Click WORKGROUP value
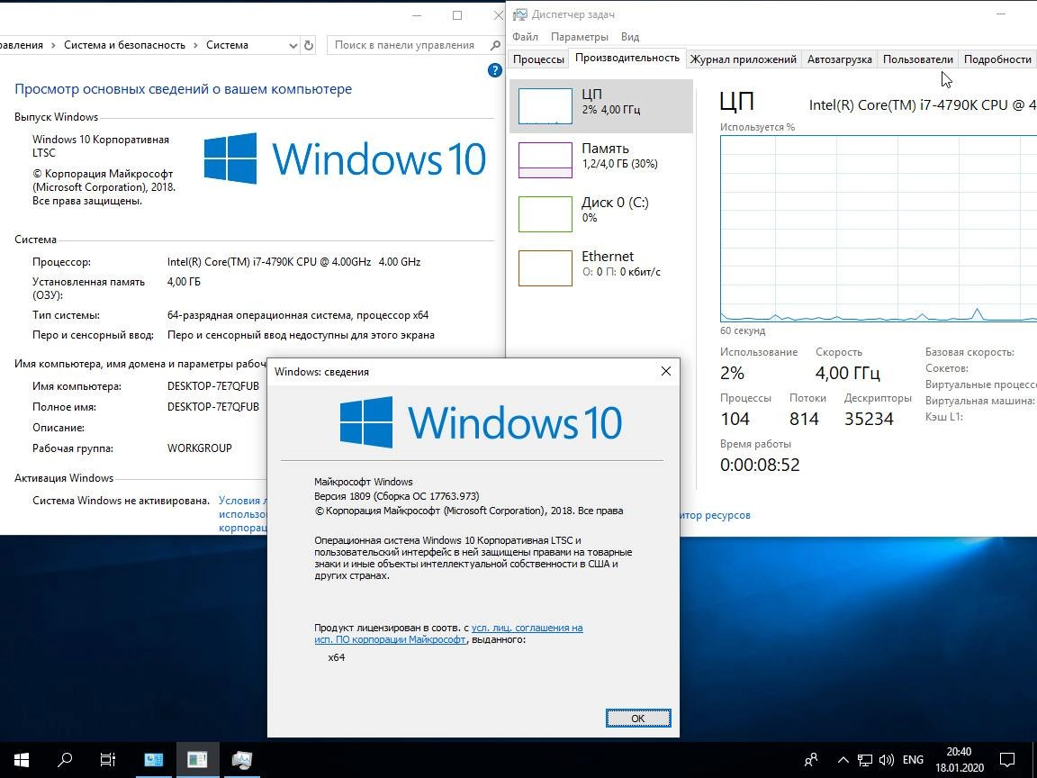This screenshot has height=778, width=1037. [200, 448]
